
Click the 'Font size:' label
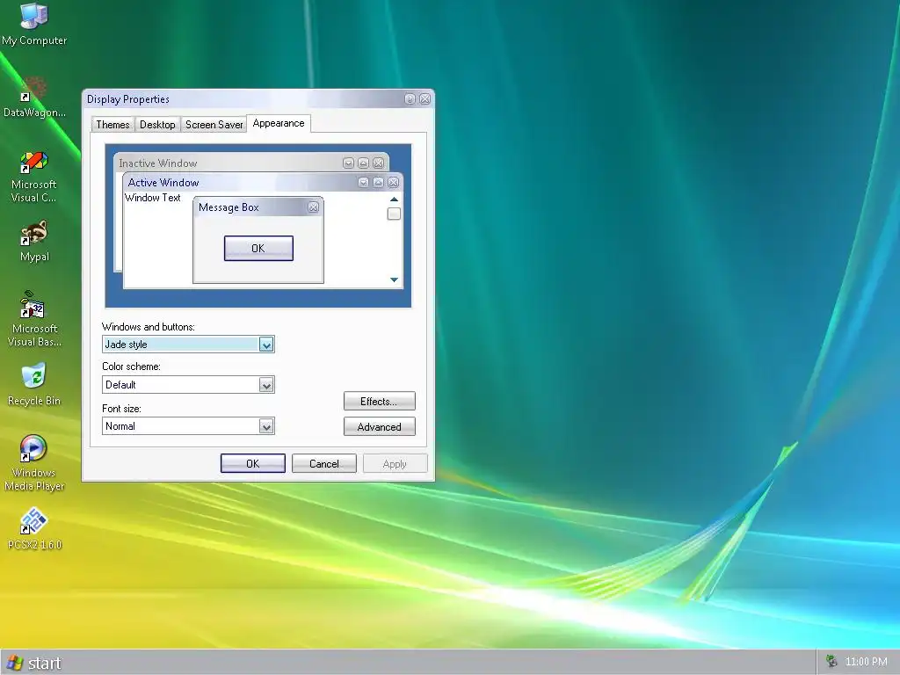[x=121, y=409]
